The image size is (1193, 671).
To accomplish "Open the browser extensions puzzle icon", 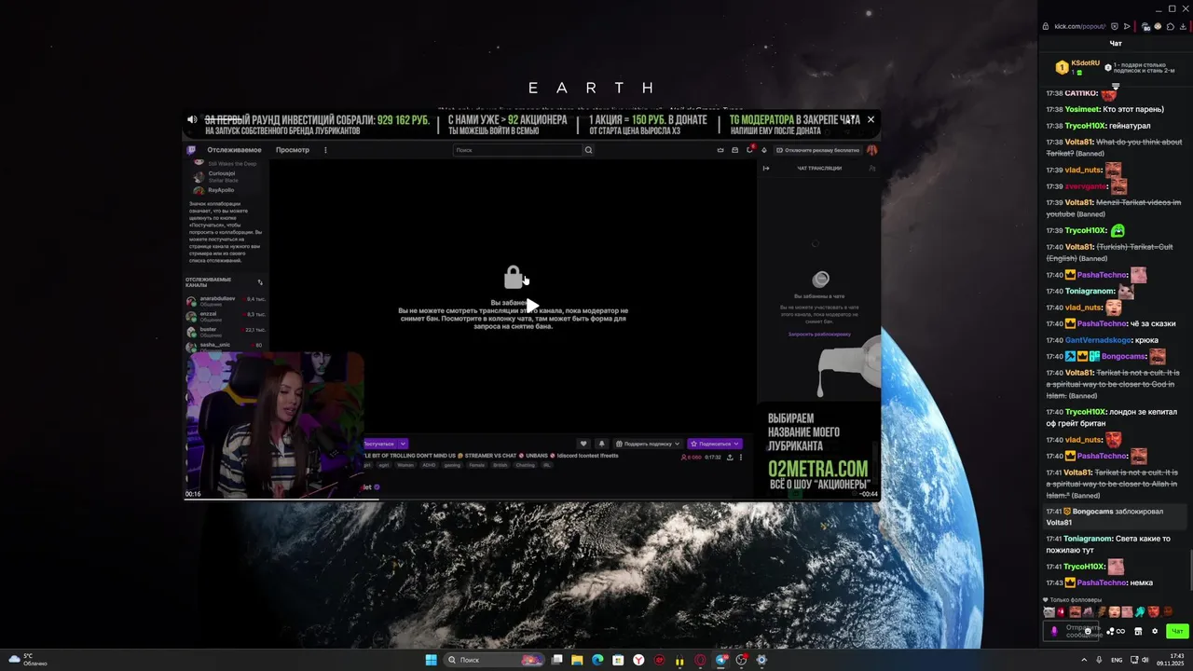I will [x=1171, y=26].
